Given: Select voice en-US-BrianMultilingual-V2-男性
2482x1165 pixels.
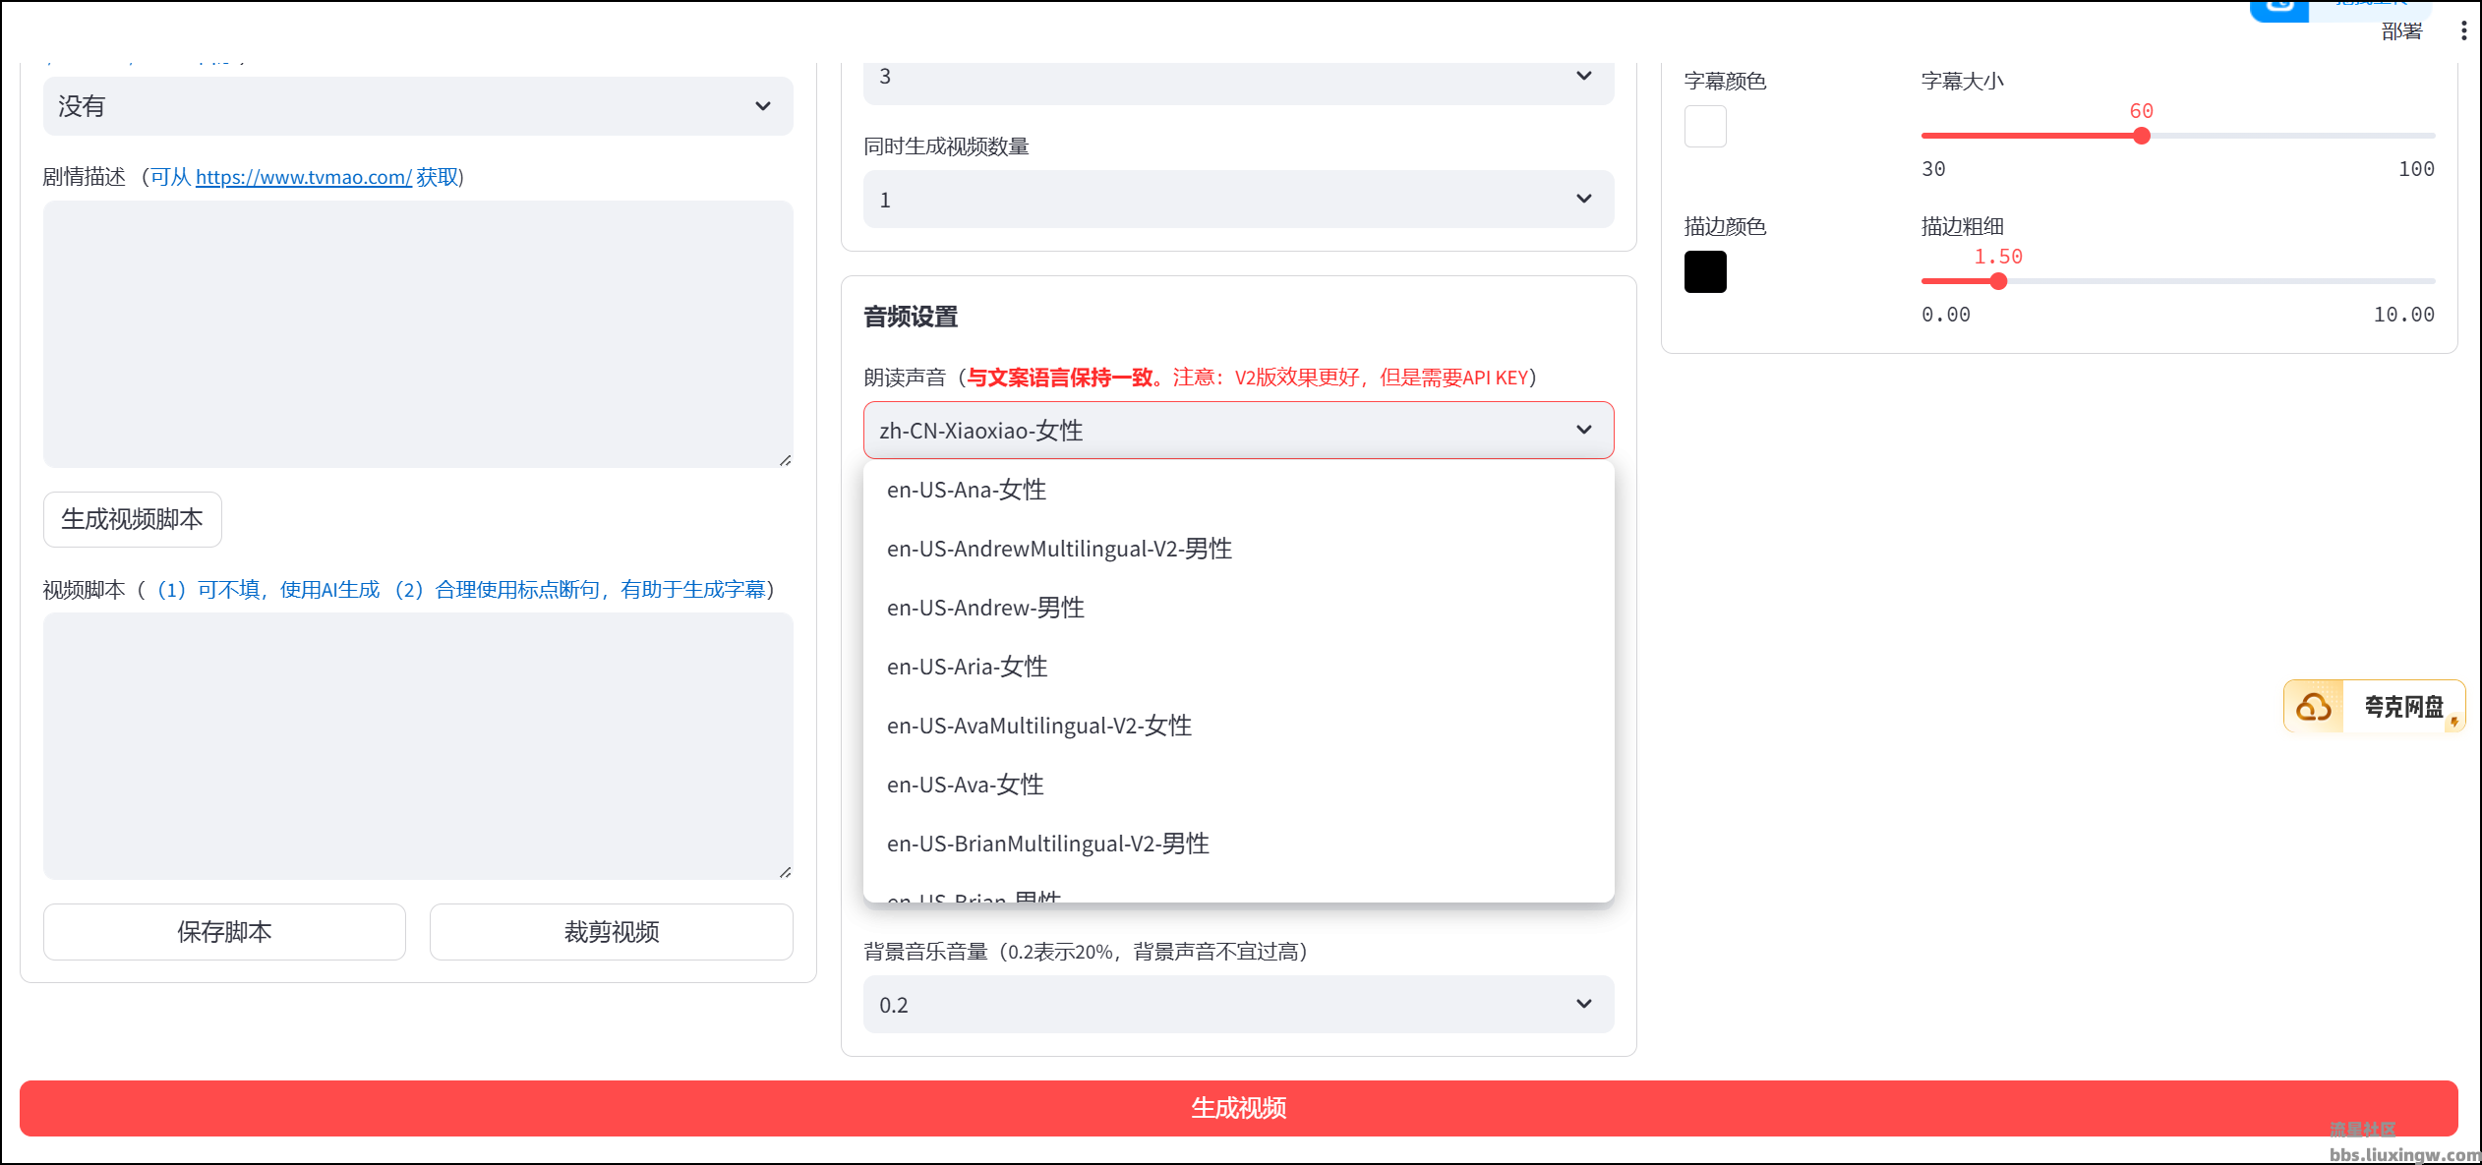Looking at the screenshot, I should pos(1238,844).
